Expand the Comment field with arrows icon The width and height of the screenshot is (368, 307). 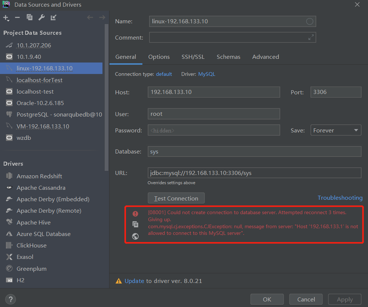(x=311, y=37)
